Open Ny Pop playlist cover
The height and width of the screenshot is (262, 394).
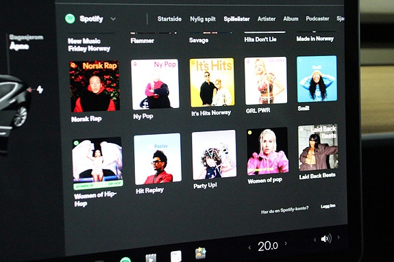155,84
